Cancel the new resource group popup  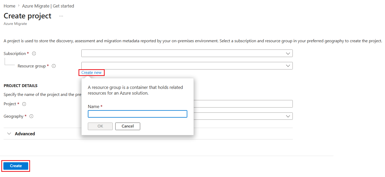point(128,126)
